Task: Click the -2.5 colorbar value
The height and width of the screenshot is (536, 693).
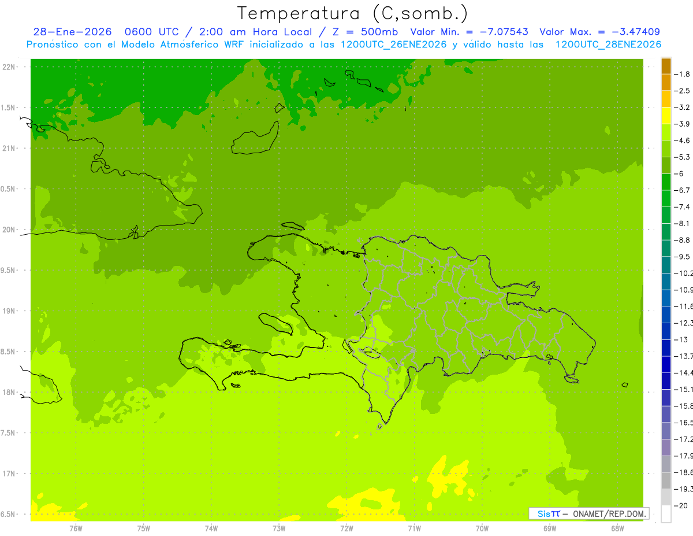Action: (x=683, y=91)
